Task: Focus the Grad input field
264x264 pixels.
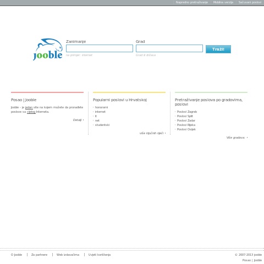Action: (x=169, y=48)
